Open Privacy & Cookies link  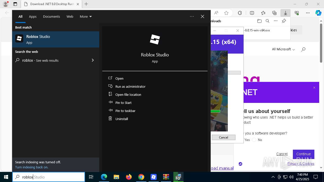pyautogui.click(x=301, y=164)
